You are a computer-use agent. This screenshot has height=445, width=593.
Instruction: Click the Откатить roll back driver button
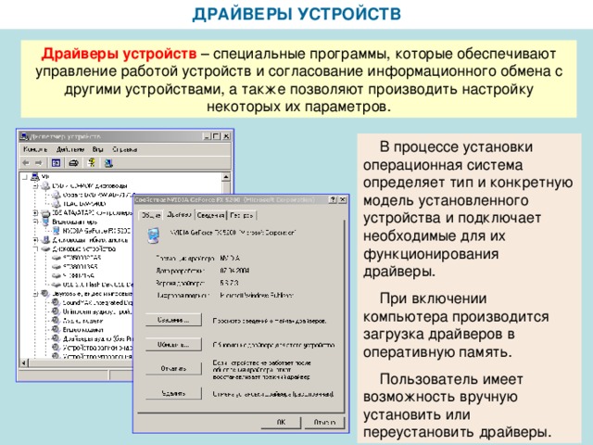pyautogui.click(x=173, y=369)
